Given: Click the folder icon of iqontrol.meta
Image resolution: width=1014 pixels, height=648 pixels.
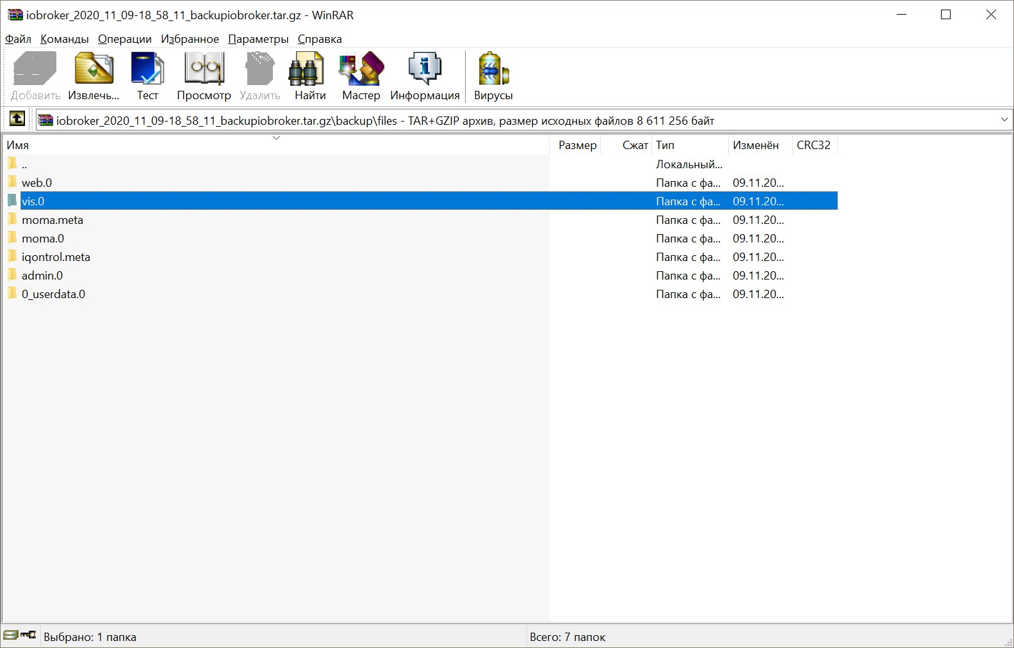Looking at the screenshot, I should (12, 257).
